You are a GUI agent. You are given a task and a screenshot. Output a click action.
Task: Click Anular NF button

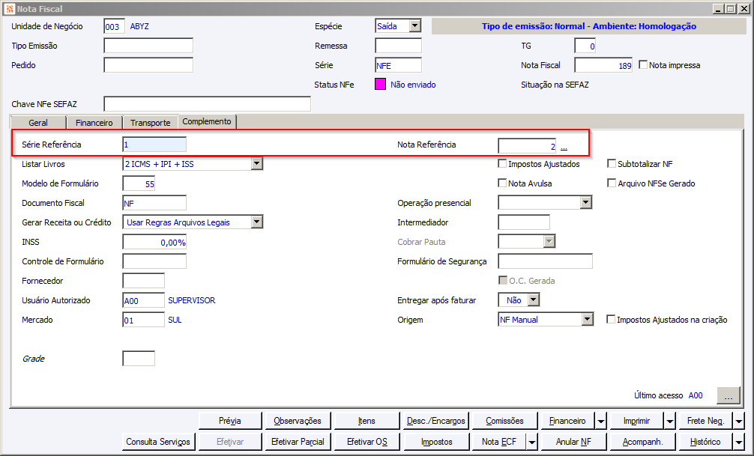[x=573, y=442]
